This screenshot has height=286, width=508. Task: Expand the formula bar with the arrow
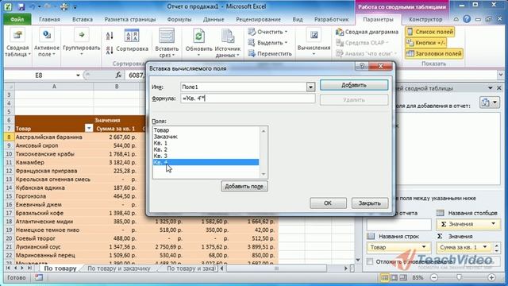[x=501, y=75]
